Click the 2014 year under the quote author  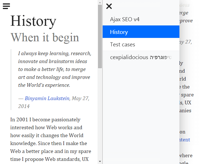pos(24,106)
